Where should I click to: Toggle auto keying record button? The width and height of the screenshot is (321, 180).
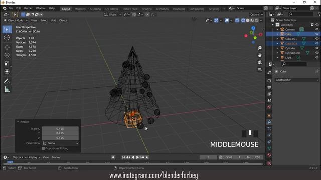click(113, 157)
